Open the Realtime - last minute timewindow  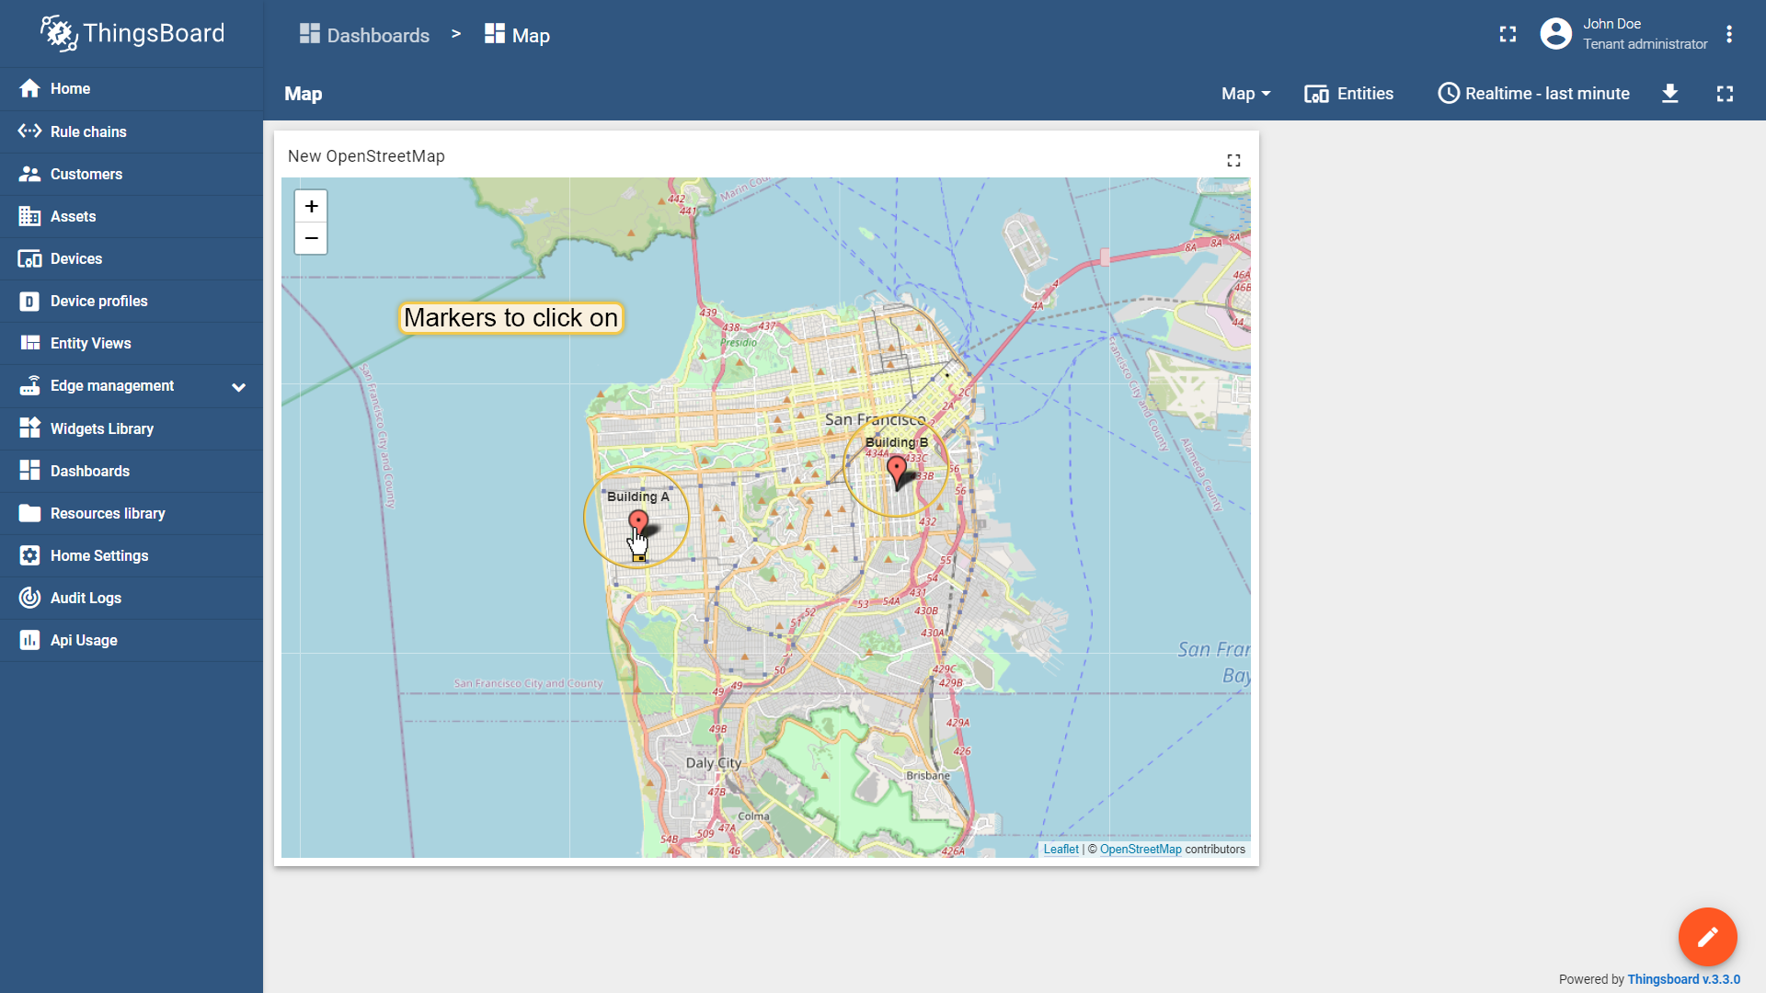(1533, 94)
